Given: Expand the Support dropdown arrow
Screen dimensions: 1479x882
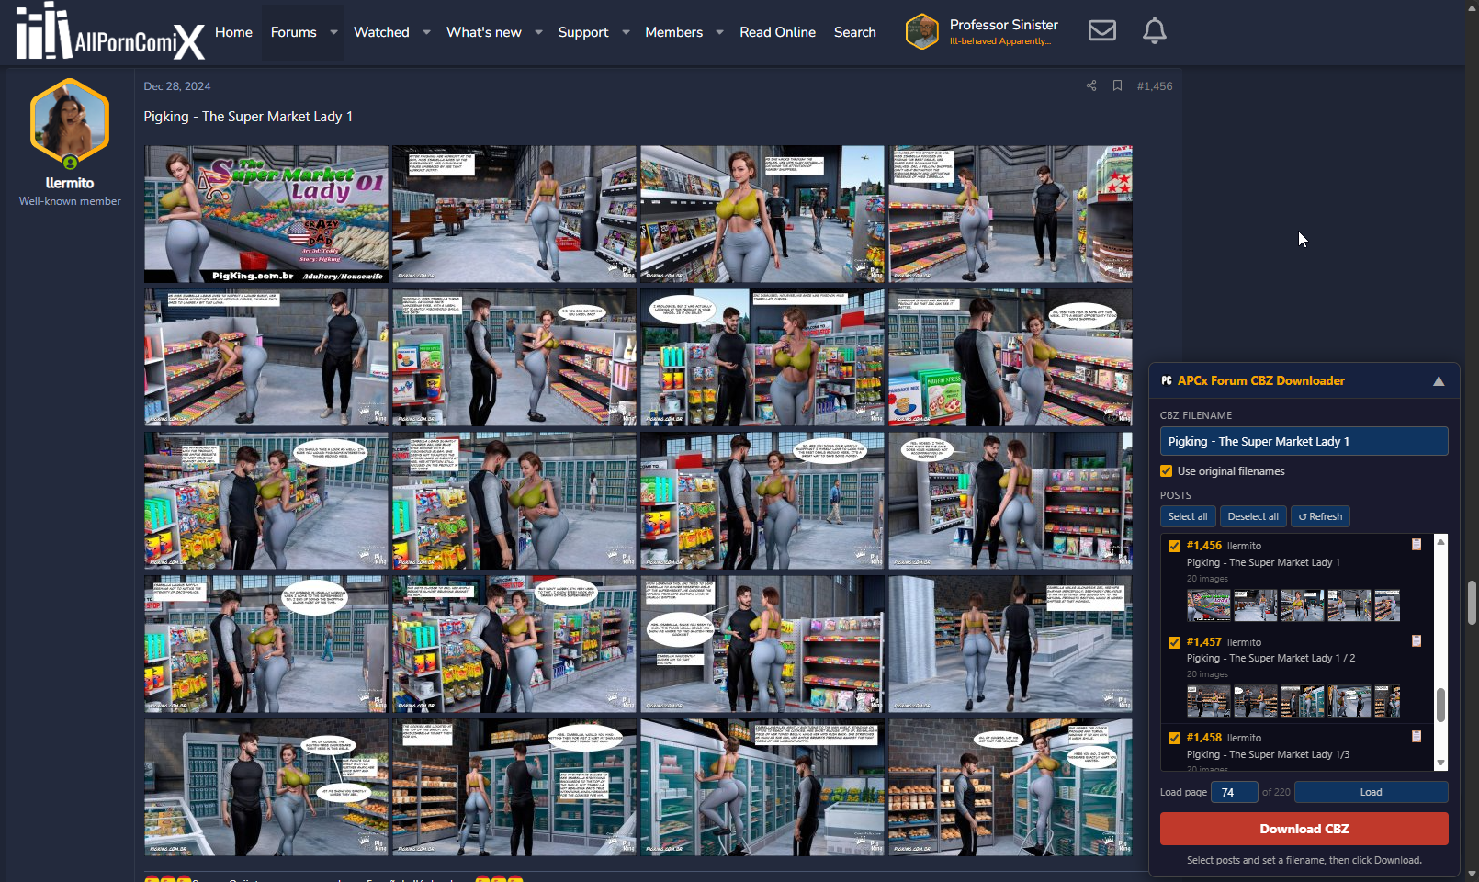Looking at the screenshot, I should tap(626, 32).
